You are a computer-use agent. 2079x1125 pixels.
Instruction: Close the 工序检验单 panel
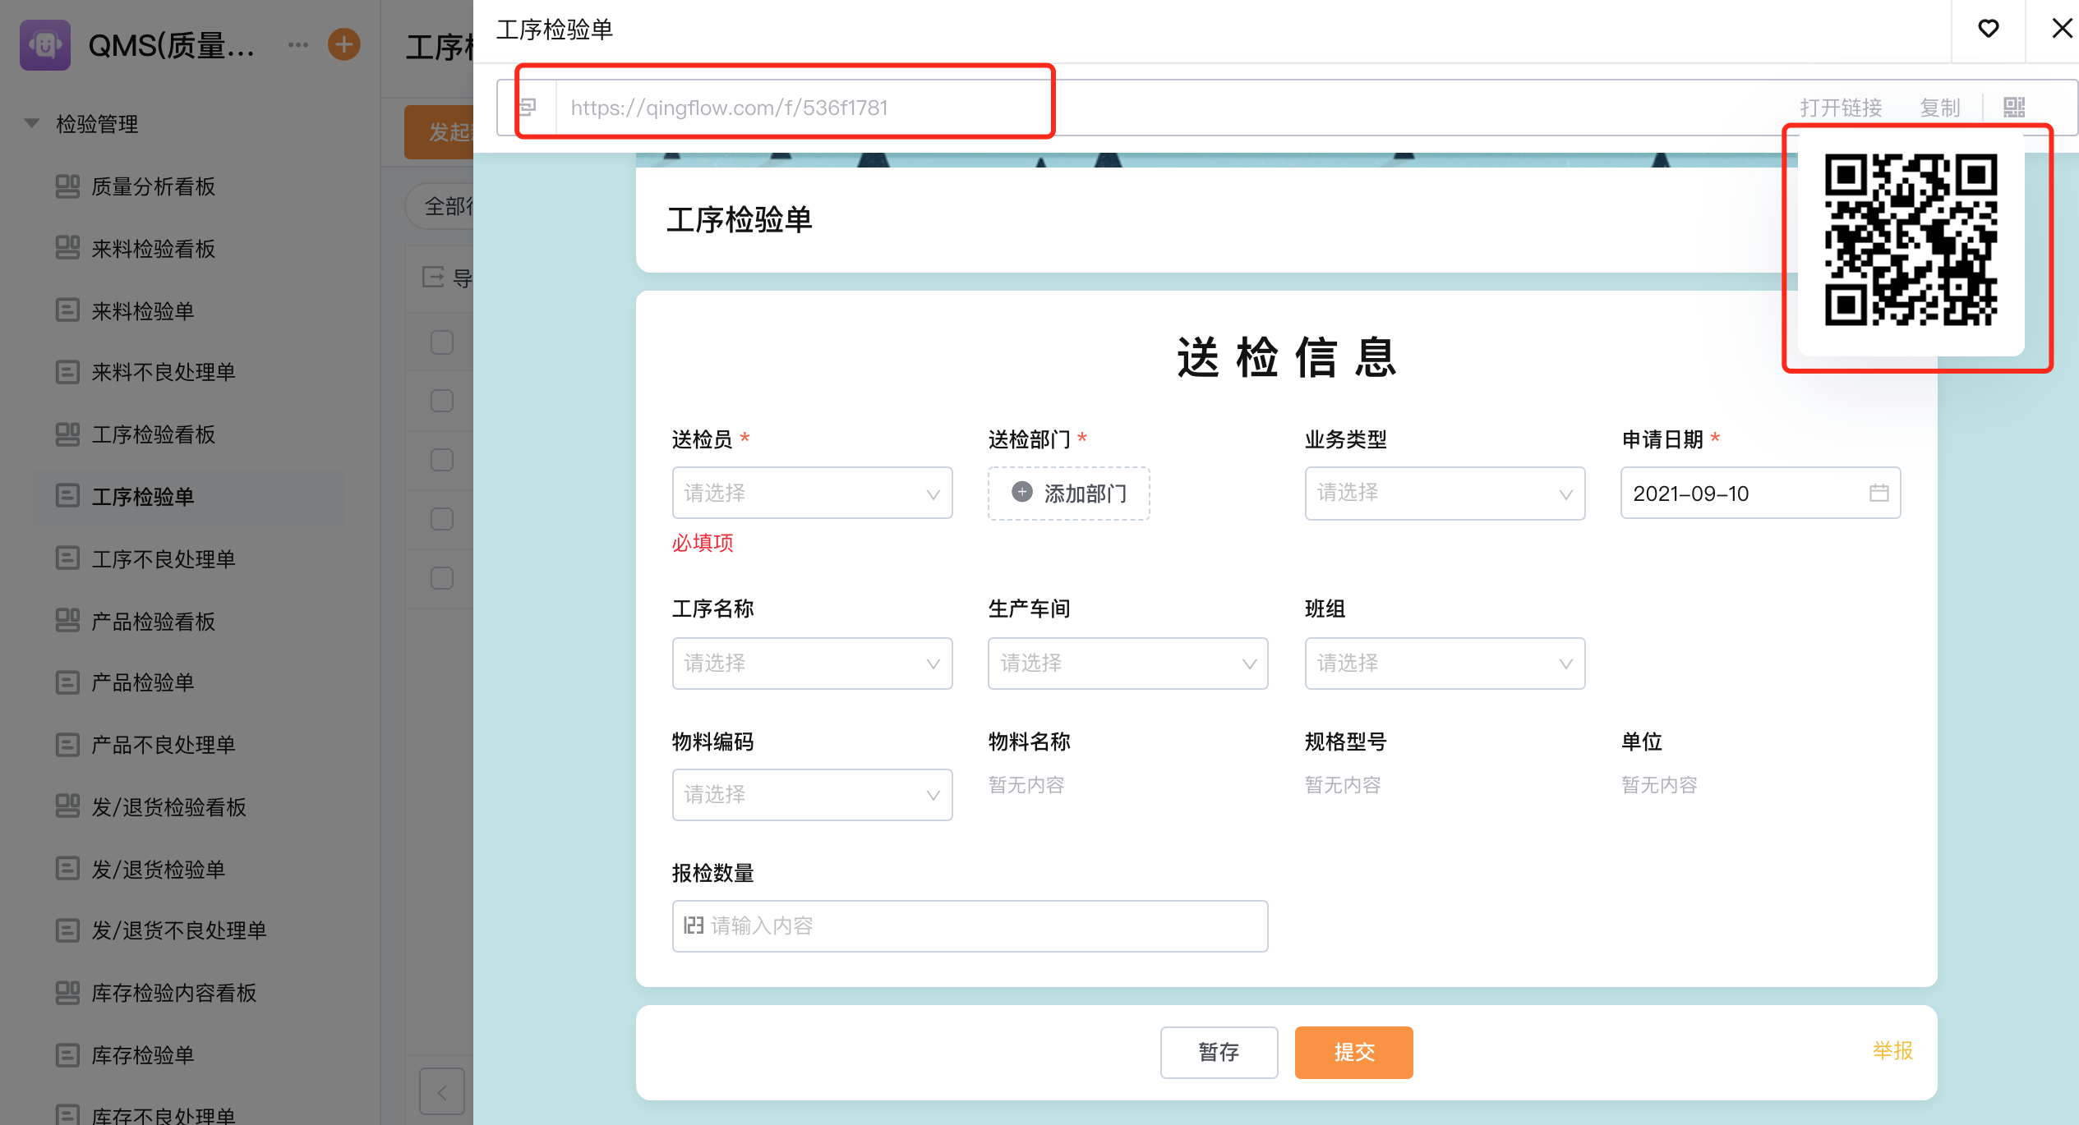(x=2062, y=29)
